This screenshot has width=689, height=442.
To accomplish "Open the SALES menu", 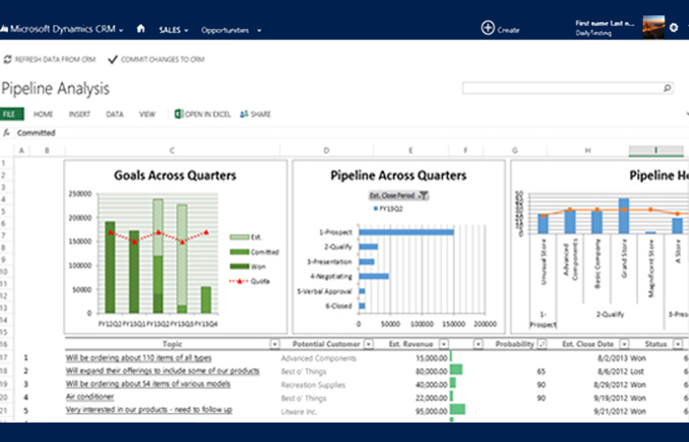I will [173, 30].
